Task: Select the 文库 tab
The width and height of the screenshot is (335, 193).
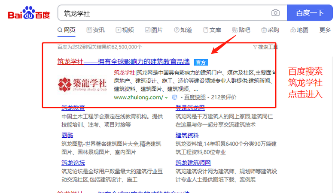Action: click(x=212, y=30)
